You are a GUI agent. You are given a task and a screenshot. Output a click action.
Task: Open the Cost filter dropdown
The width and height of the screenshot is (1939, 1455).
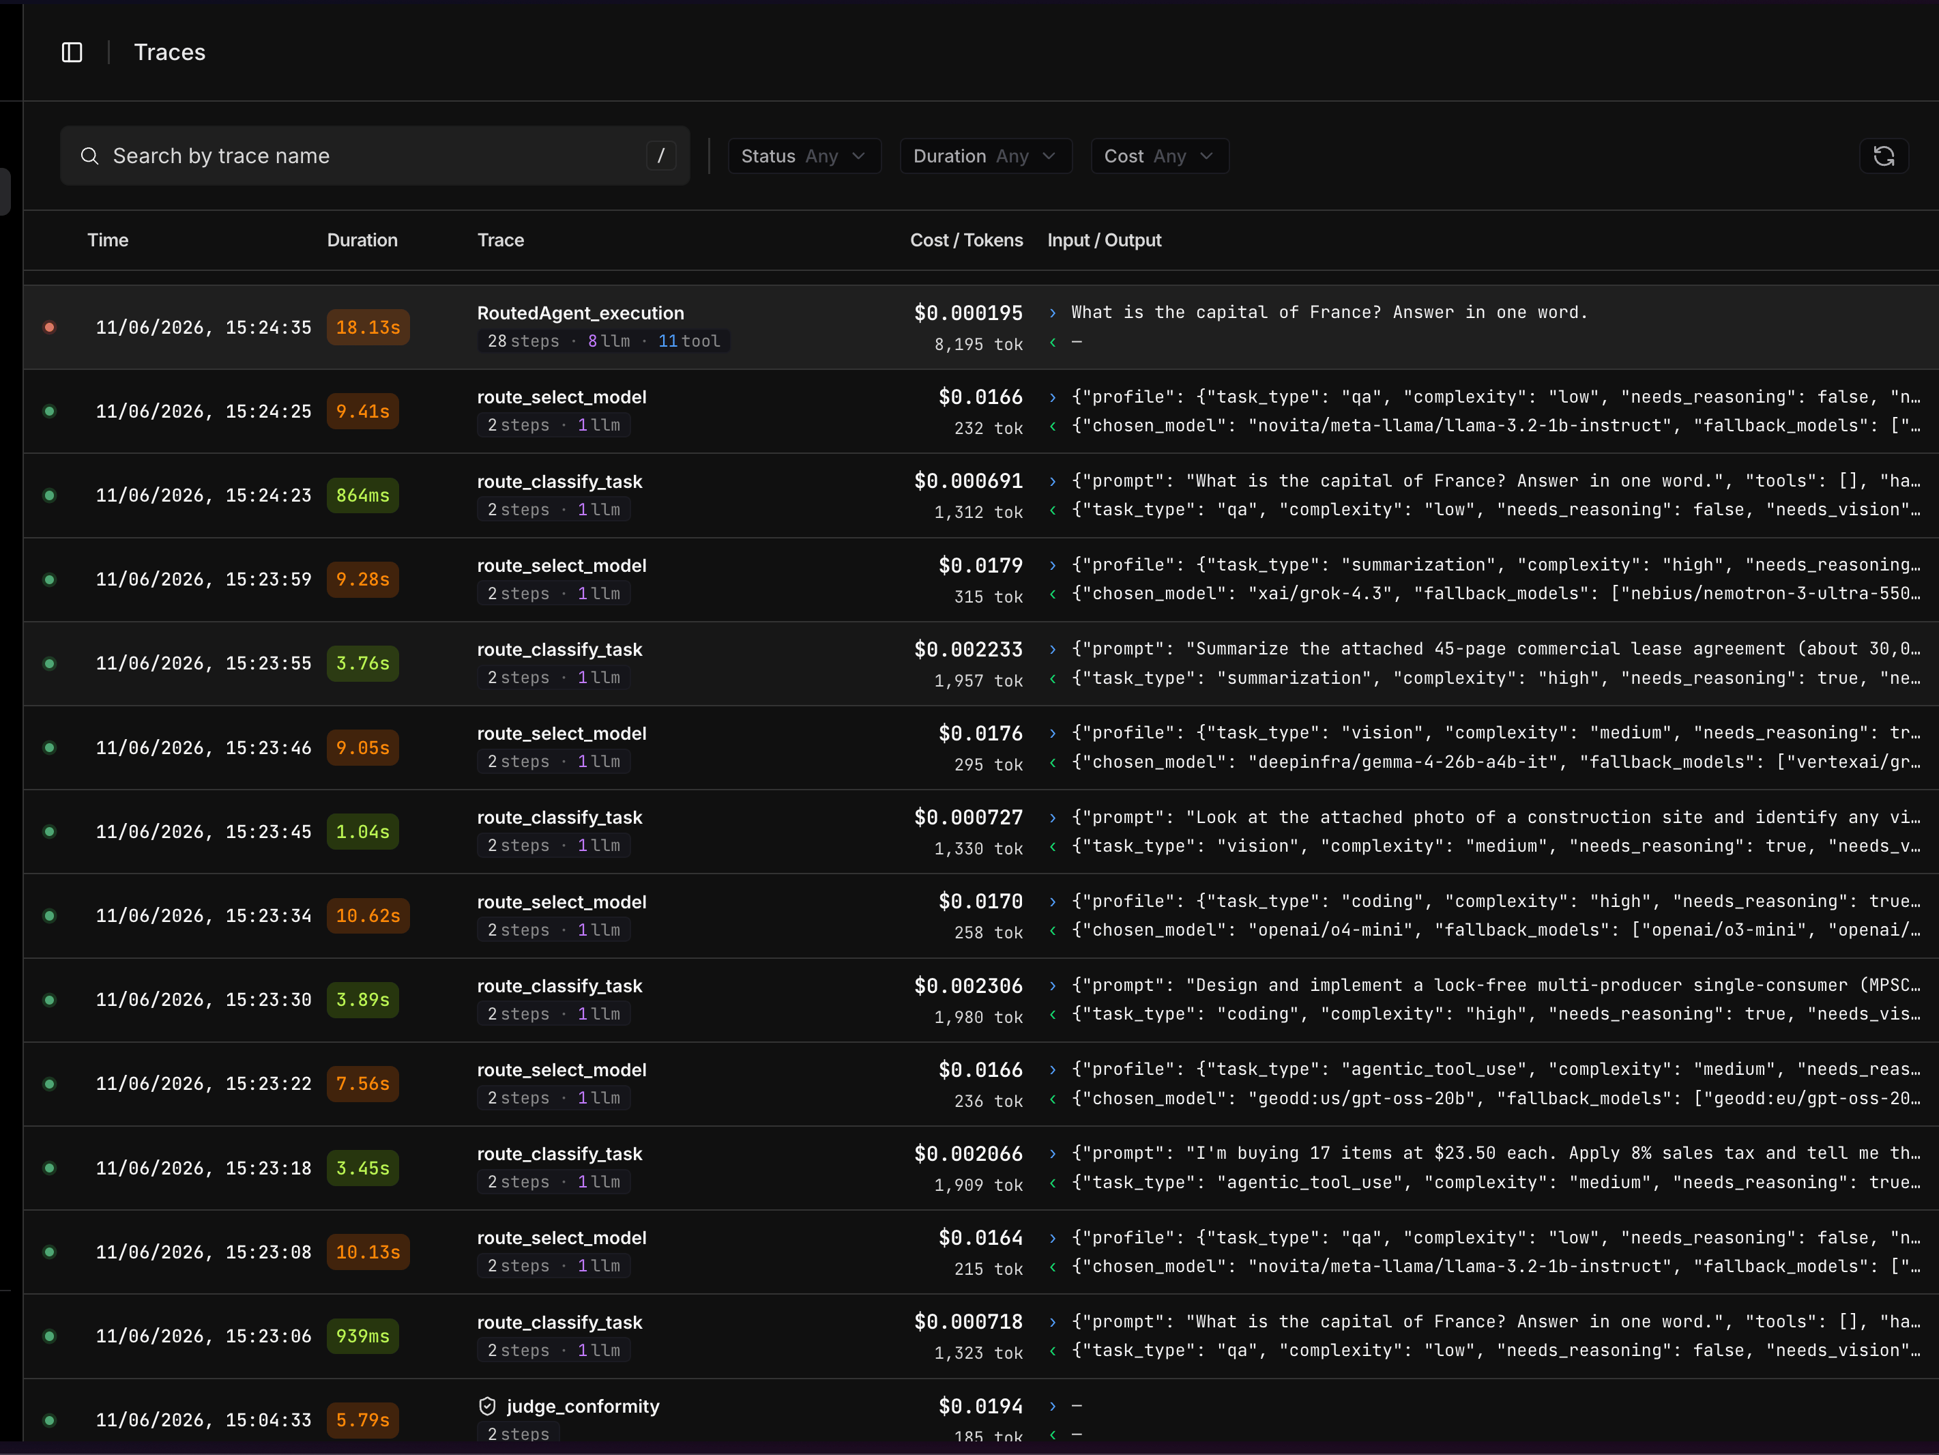tap(1159, 156)
